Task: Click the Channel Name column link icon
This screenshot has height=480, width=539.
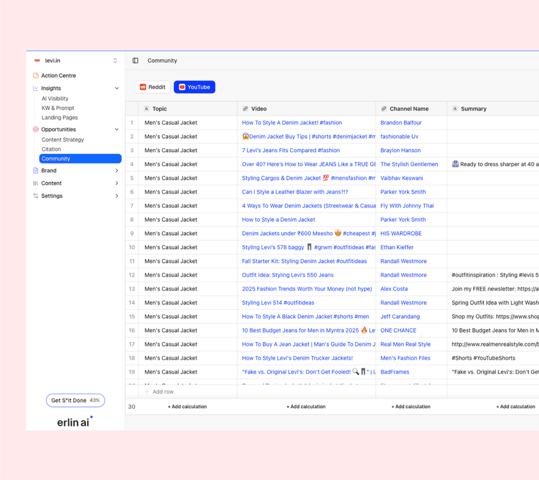Action: (x=384, y=109)
